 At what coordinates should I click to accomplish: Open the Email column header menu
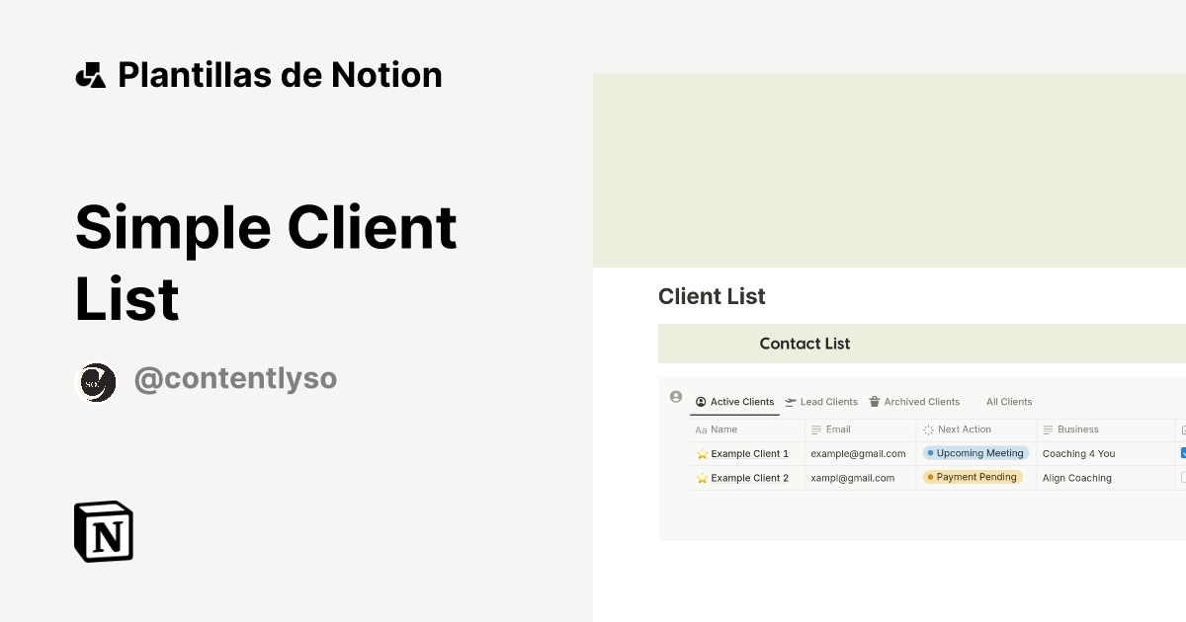pyautogui.click(x=835, y=429)
